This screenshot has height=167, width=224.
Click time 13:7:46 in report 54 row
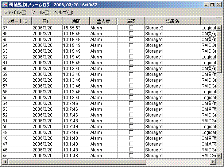click(x=76, y=103)
